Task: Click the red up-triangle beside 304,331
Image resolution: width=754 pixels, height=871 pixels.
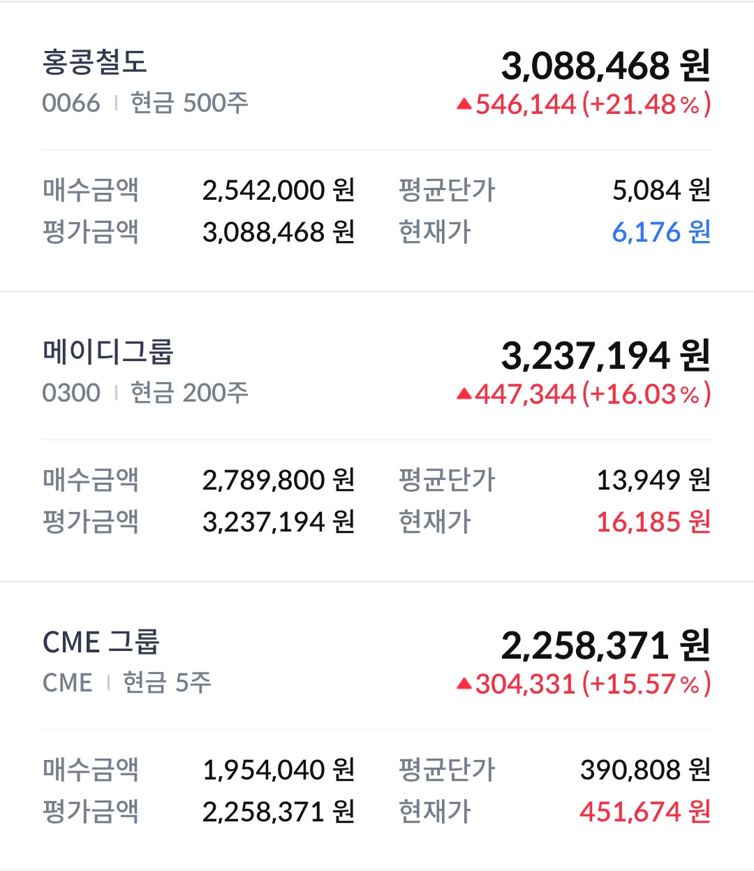Action: (x=464, y=685)
